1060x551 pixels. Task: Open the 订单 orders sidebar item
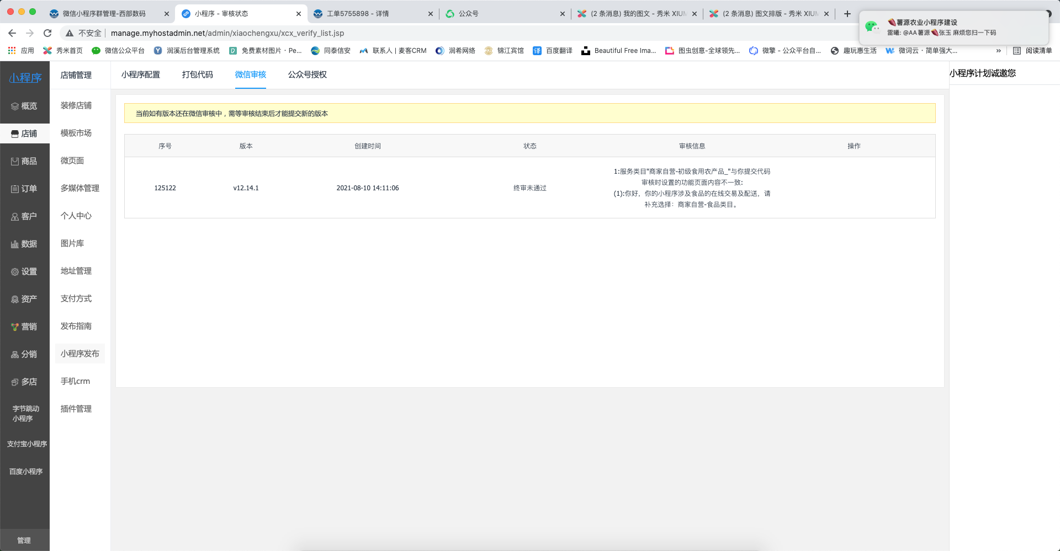click(x=24, y=189)
